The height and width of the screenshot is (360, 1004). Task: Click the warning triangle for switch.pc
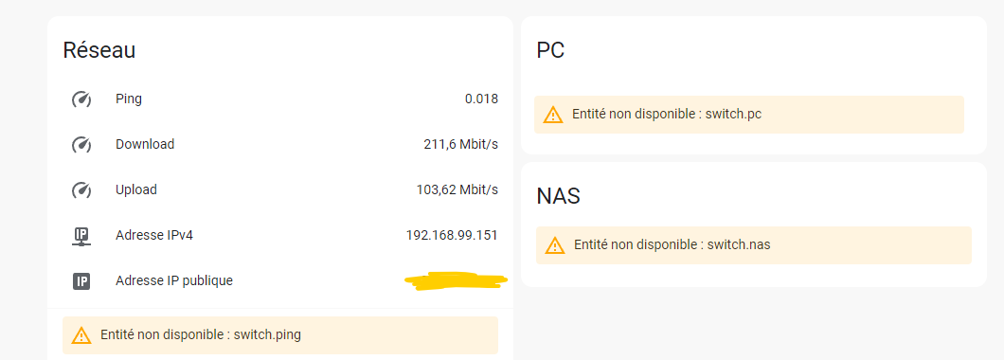553,115
